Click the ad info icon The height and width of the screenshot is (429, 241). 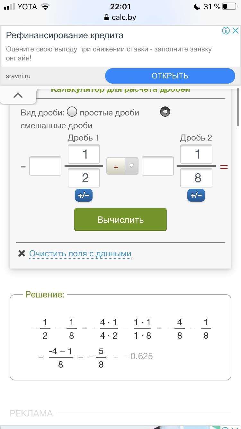point(226,31)
